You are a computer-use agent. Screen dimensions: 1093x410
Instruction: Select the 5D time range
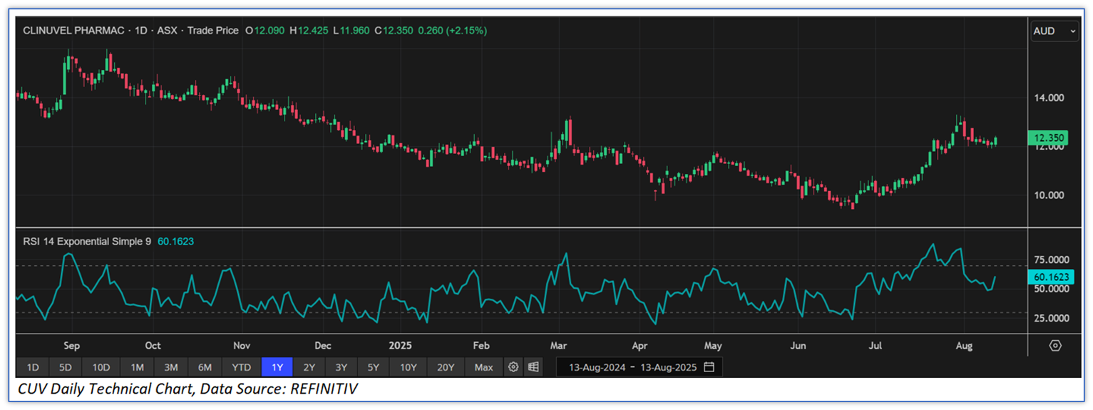pos(66,367)
